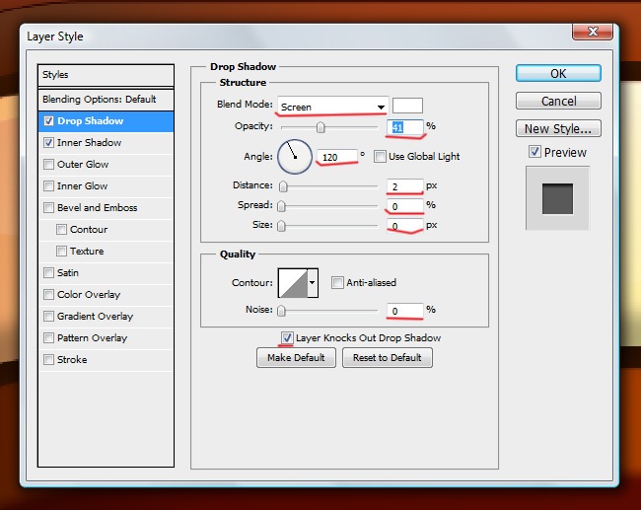Click the Distance value input field
The height and width of the screenshot is (510, 641).
pos(404,185)
